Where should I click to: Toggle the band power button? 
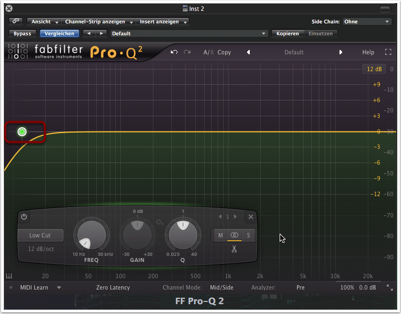pyautogui.click(x=24, y=217)
